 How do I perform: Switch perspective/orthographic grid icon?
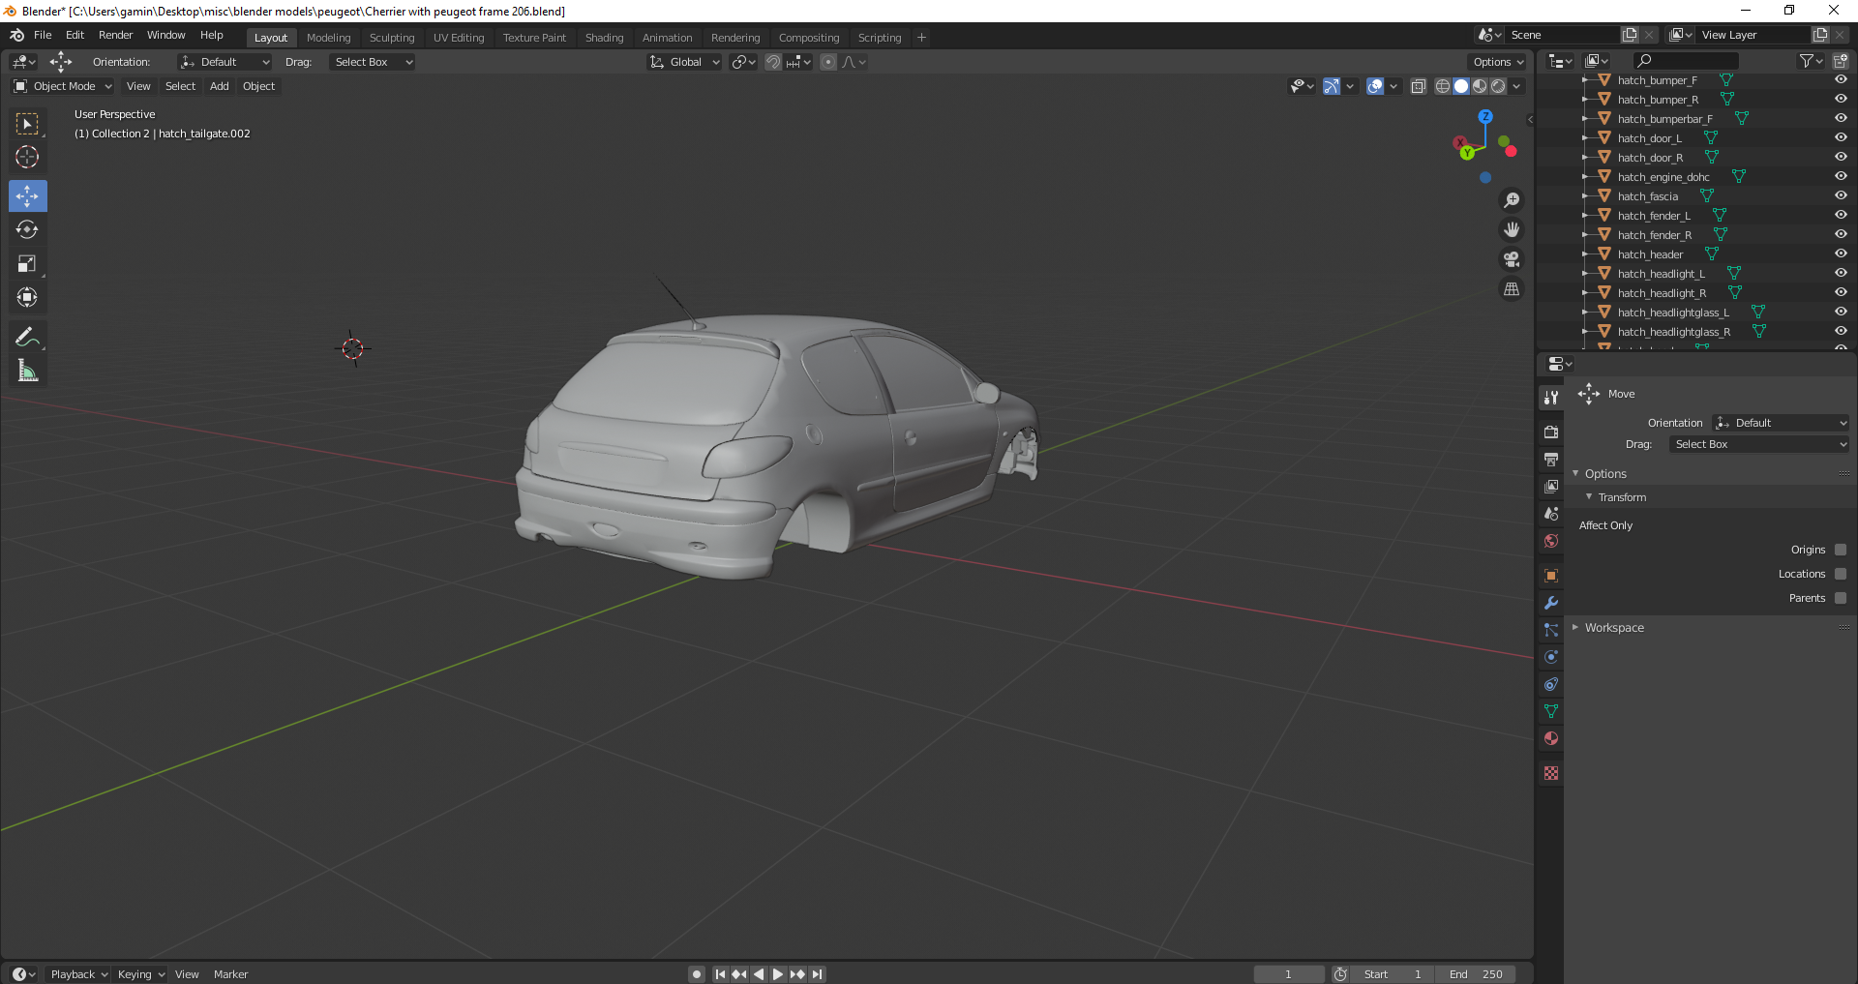1512,289
